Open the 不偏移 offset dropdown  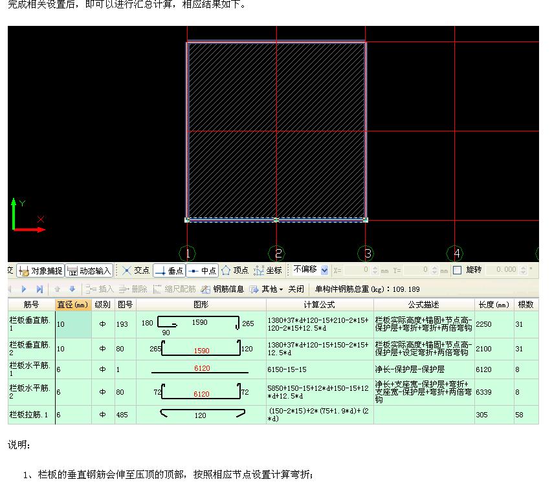[323, 270]
